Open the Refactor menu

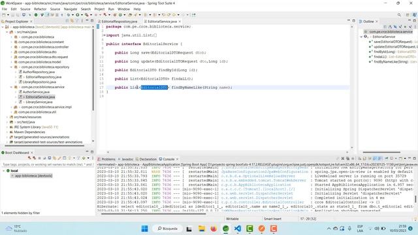click(40, 9)
